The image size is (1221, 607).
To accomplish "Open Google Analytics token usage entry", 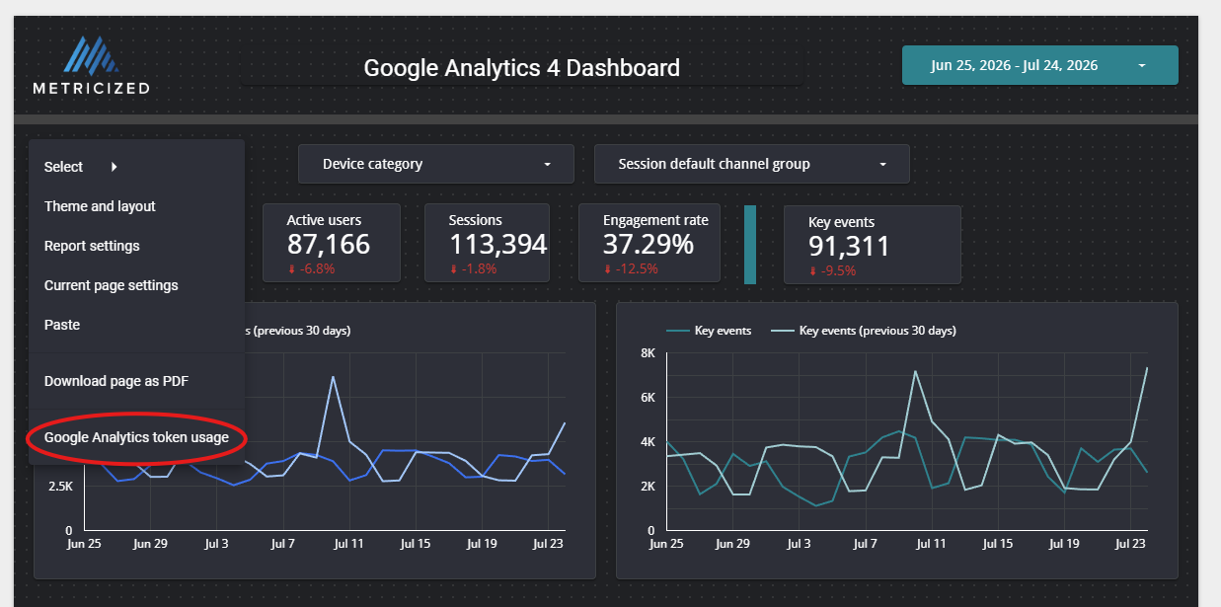I will [x=136, y=437].
